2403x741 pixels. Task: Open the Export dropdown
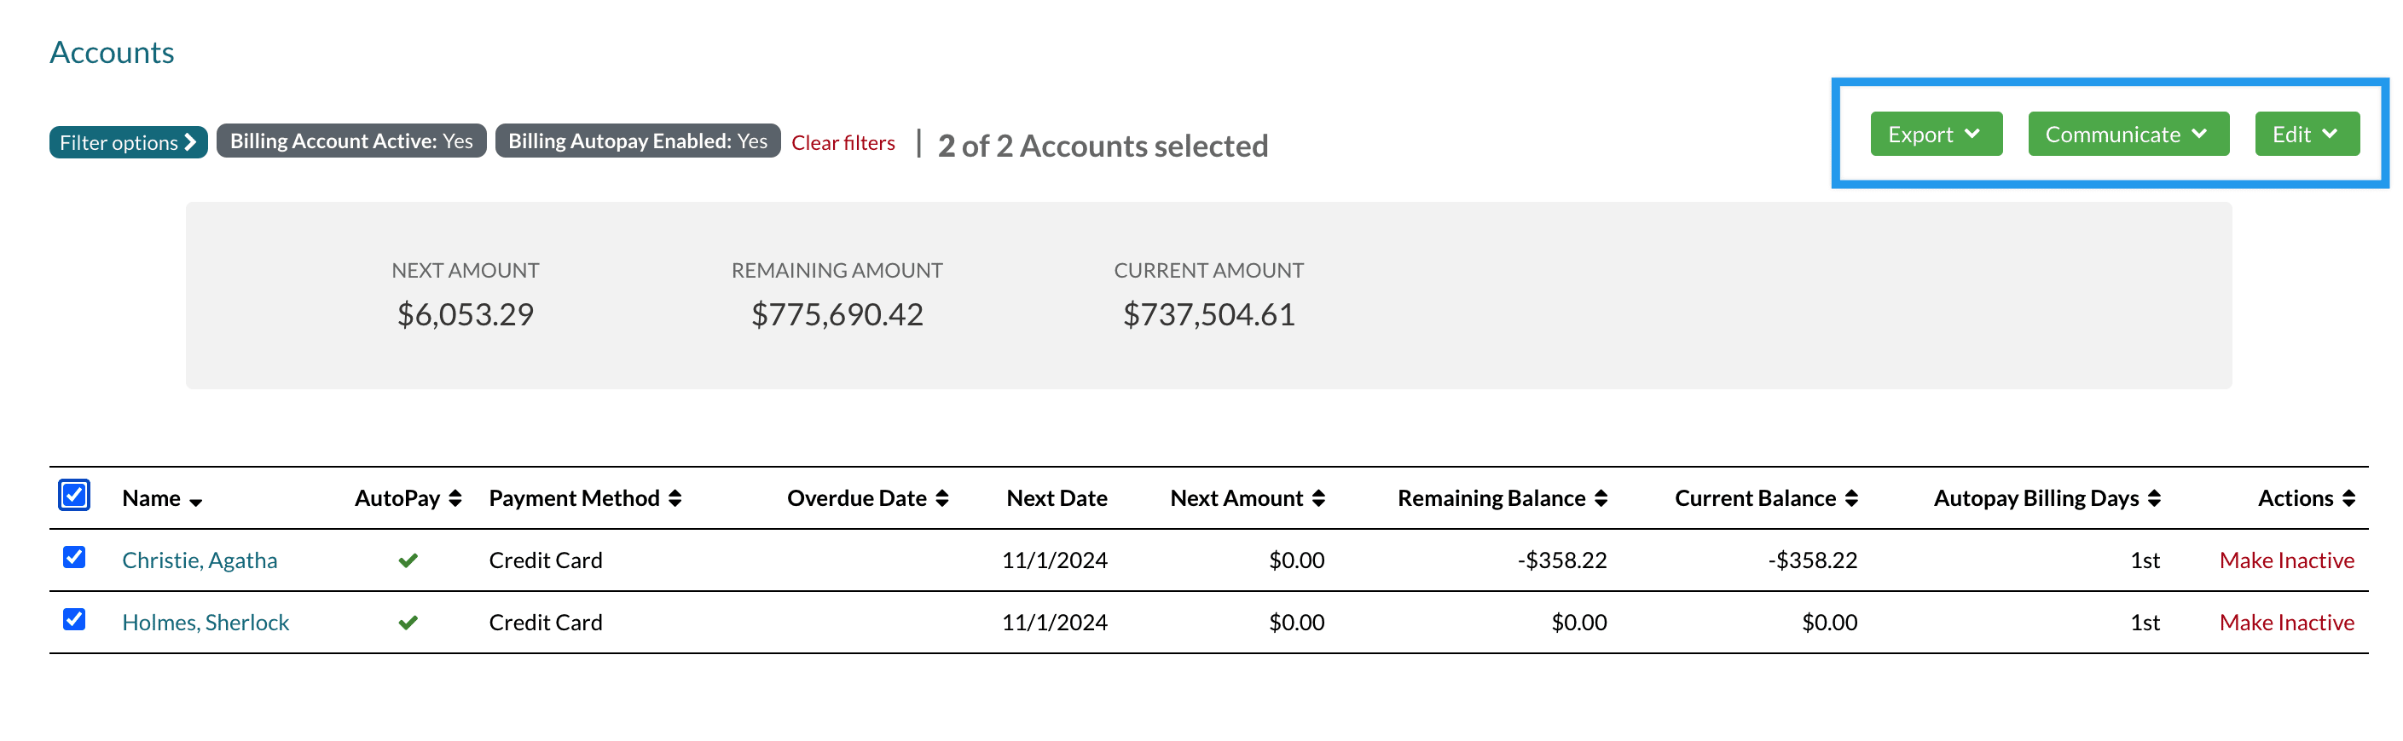[x=1935, y=135]
